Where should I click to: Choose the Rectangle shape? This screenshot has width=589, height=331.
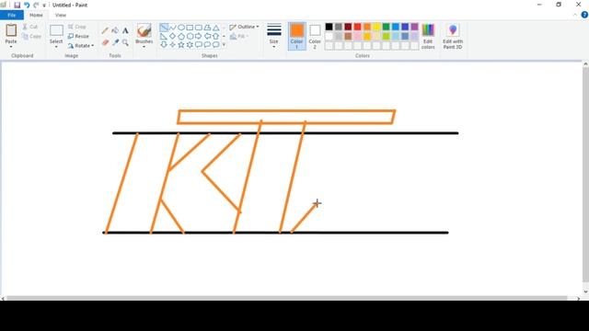click(190, 28)
